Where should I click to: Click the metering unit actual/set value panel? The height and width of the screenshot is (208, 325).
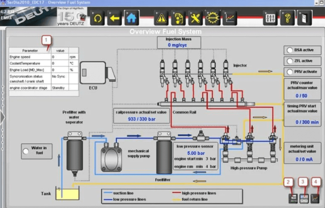tap(302, 154)
